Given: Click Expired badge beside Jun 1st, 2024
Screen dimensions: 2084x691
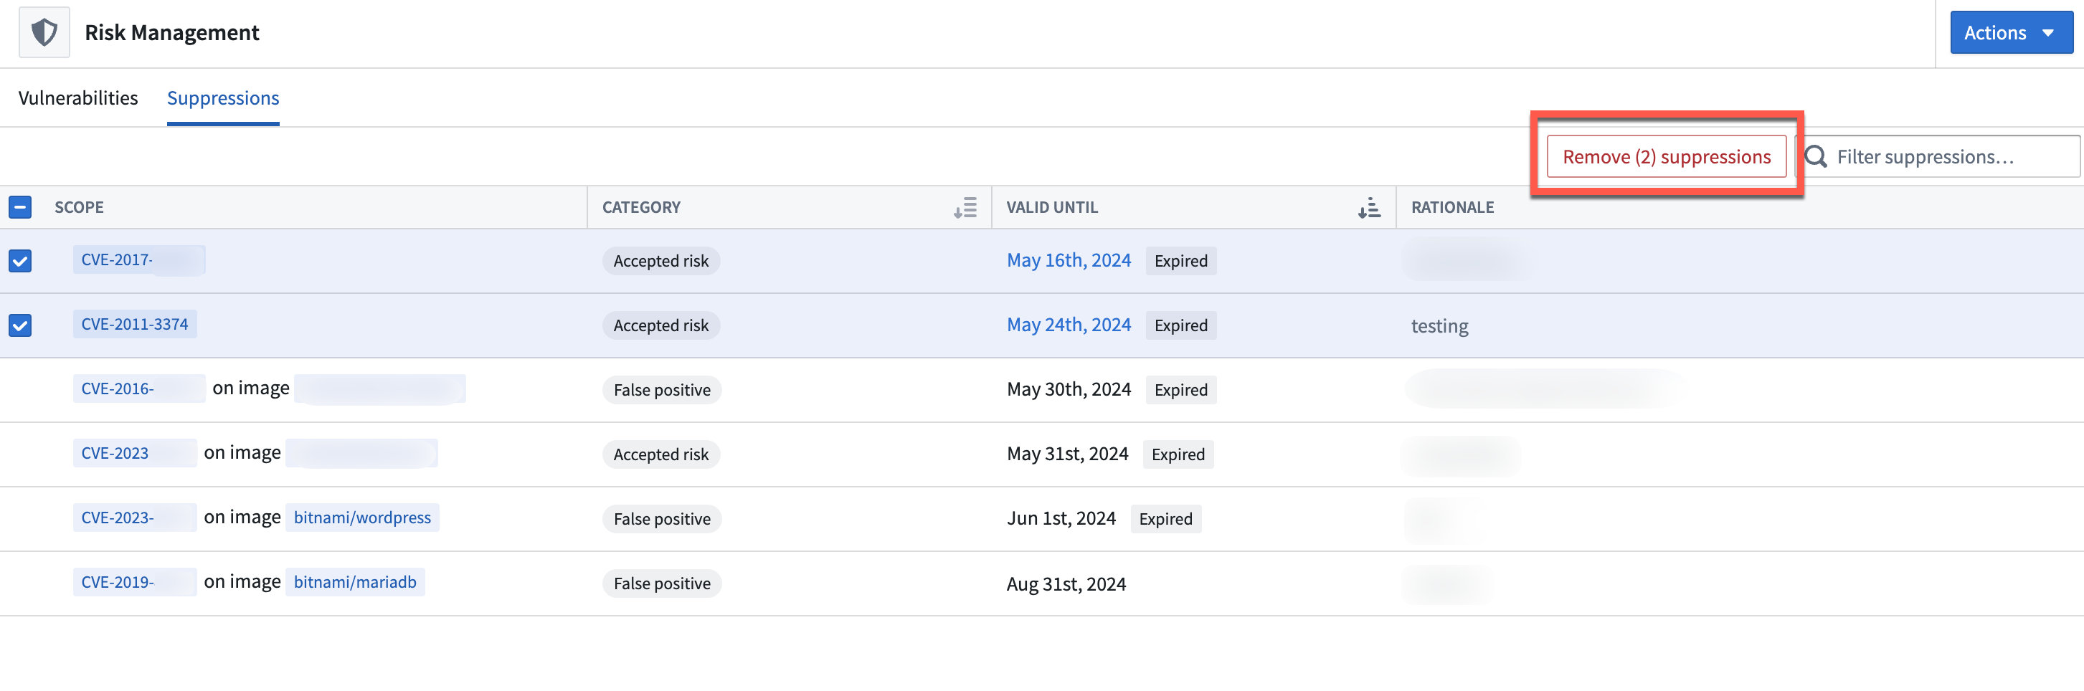Looking at the screenshot, I should click(1166, 519).
